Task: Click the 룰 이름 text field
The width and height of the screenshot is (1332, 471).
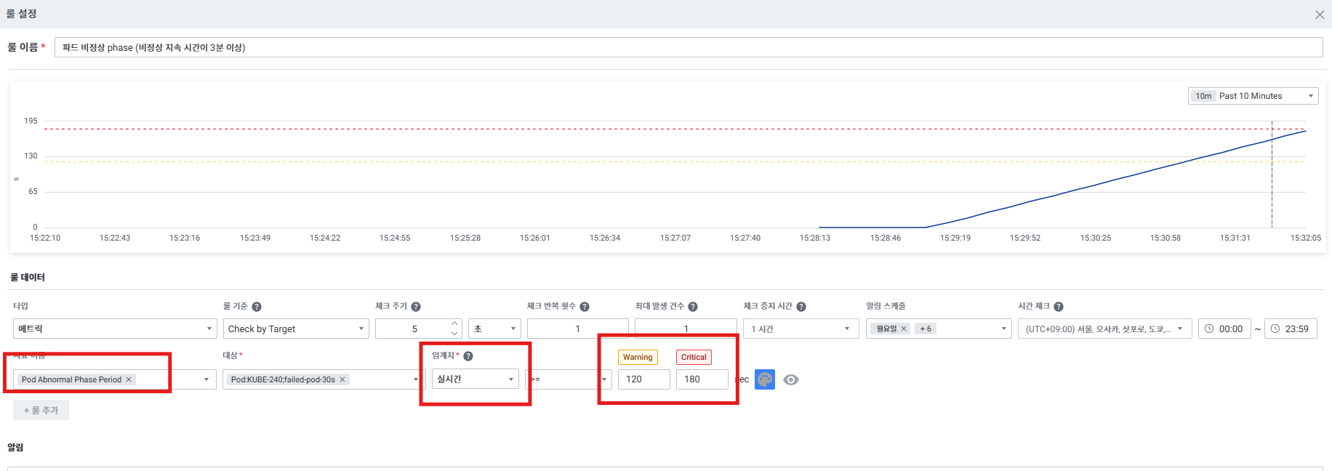Action: (x=688, y=47)
